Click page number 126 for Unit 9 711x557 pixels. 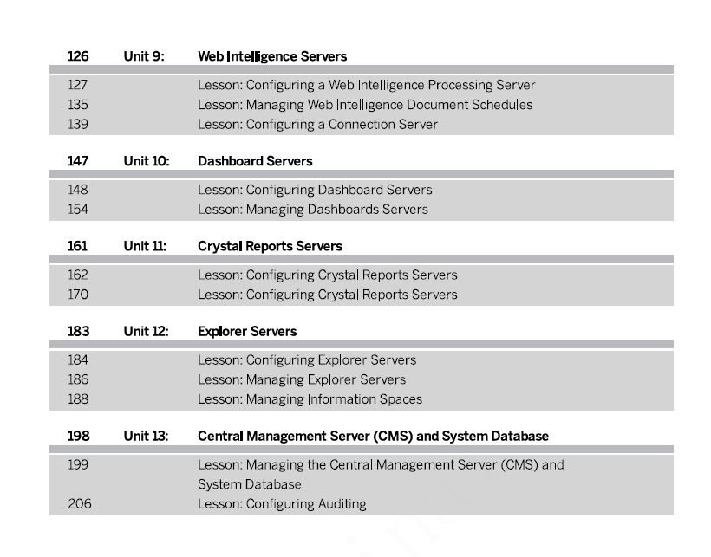78,56
